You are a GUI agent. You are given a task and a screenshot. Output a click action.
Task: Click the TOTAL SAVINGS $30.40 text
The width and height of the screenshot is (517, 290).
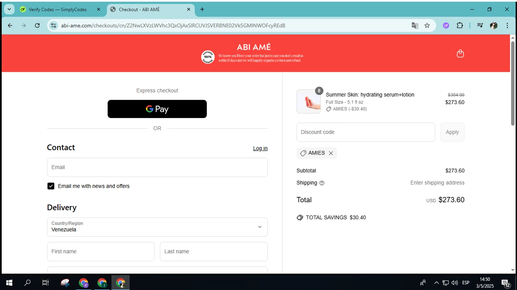(336, 218)
